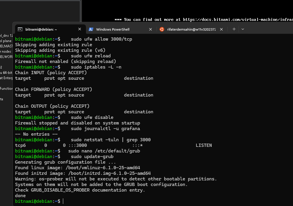
Task: Open a new terminal tab with plus button
Action: pos(234,29)
